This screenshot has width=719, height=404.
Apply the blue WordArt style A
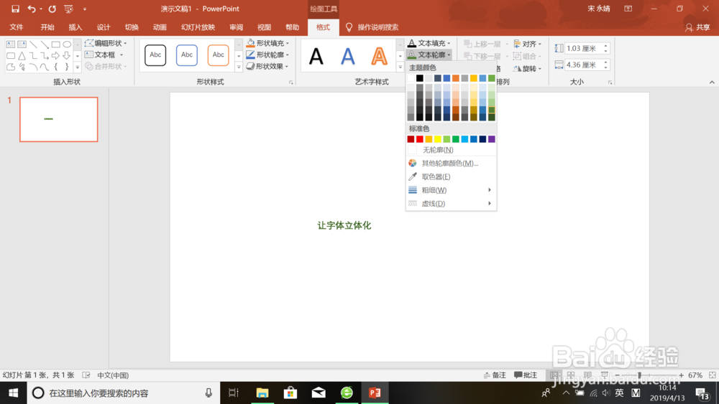347,56
